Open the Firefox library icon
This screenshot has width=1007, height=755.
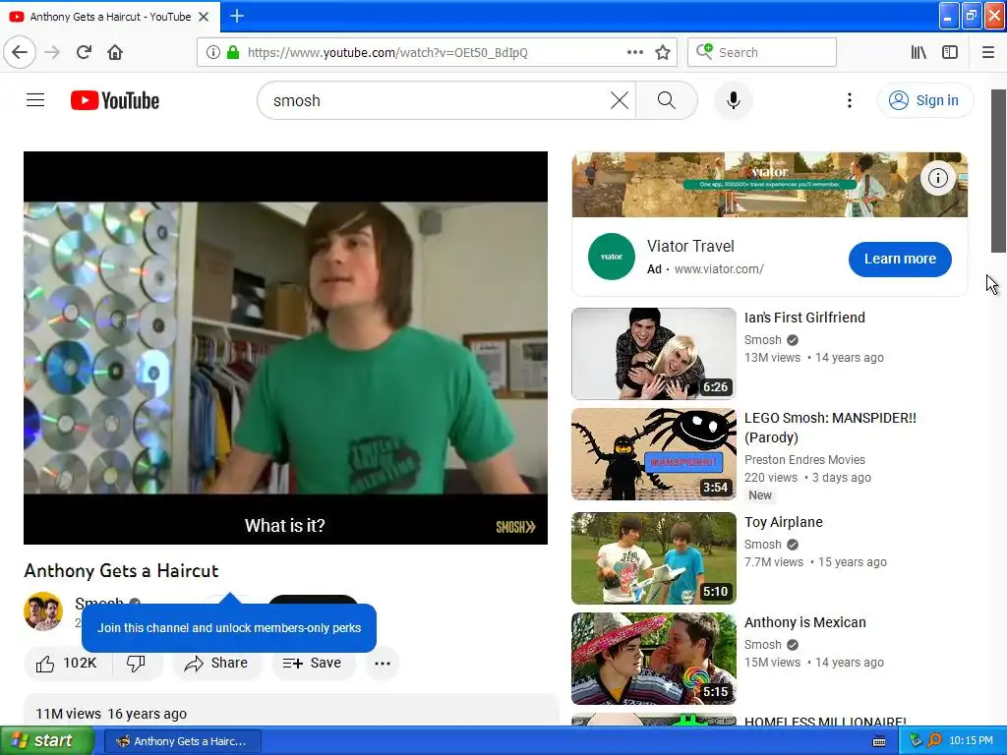[918, 52]
